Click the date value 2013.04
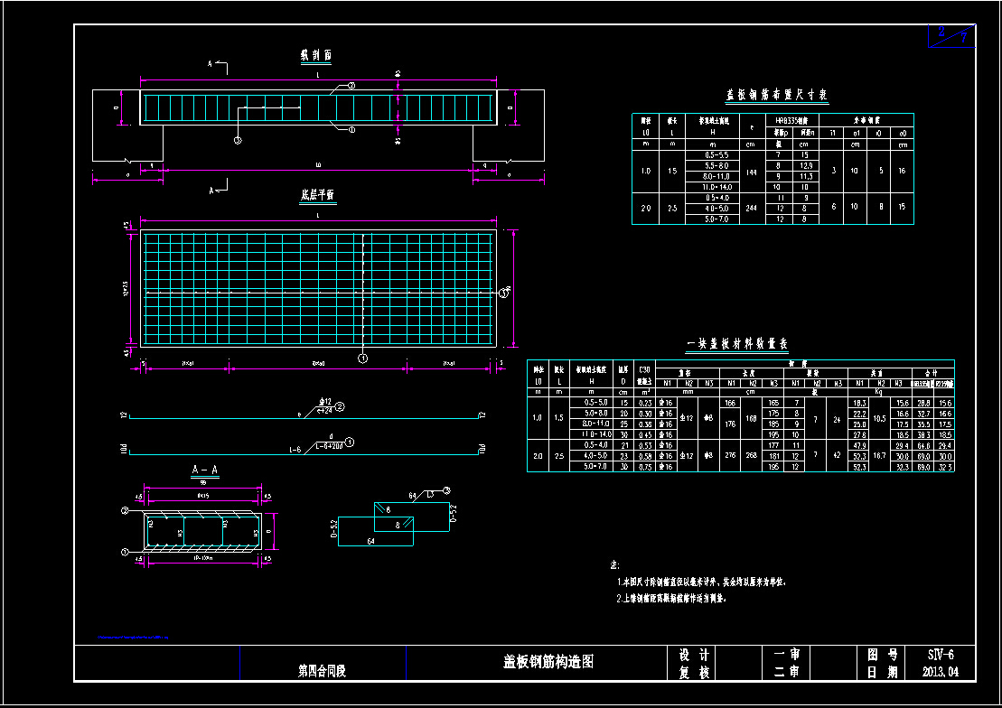The image size is (1002, 708). (x=941, y=672)
